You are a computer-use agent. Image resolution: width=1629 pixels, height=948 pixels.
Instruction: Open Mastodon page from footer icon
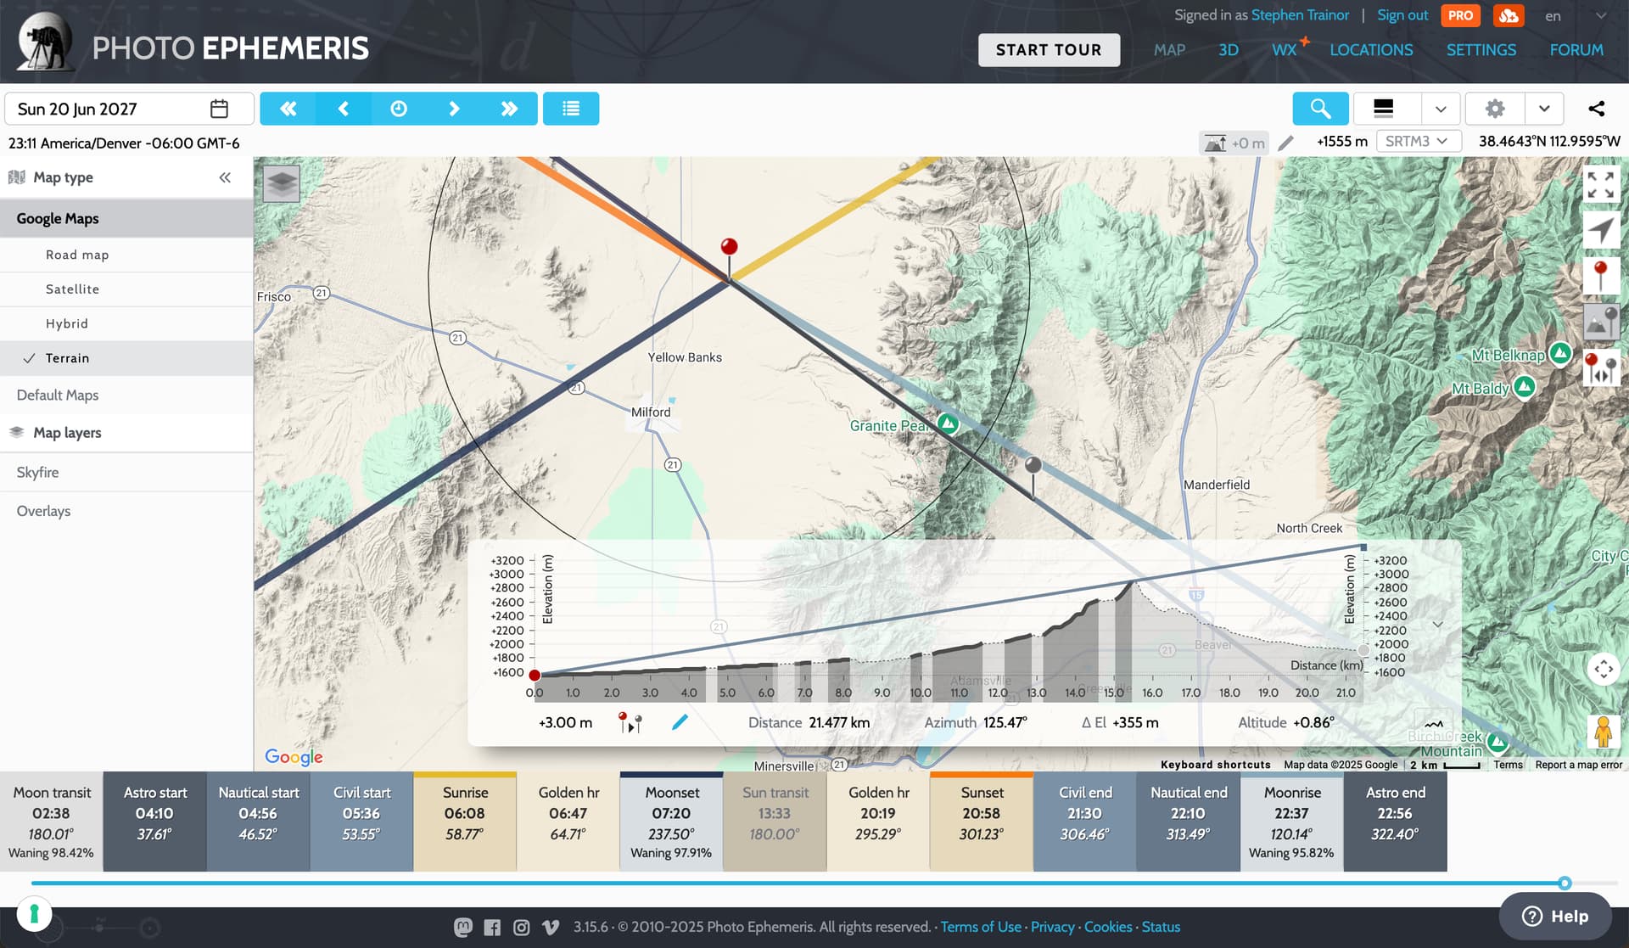coord(463,928)
